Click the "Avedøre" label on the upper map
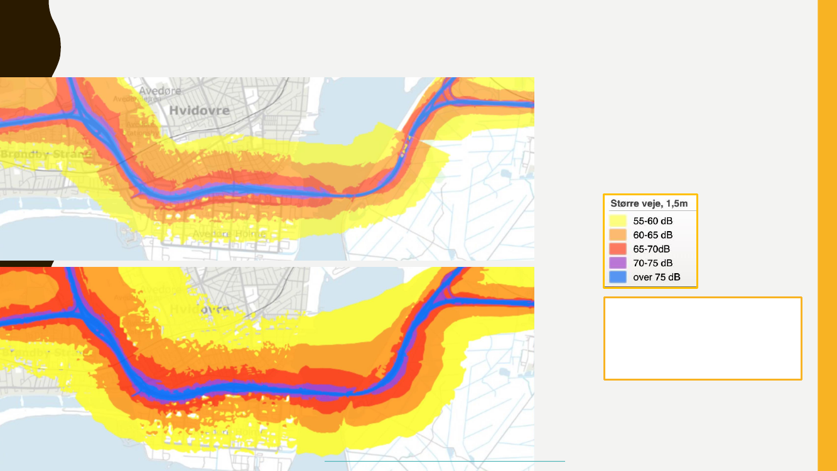837x471 pixels. (159, 90)
